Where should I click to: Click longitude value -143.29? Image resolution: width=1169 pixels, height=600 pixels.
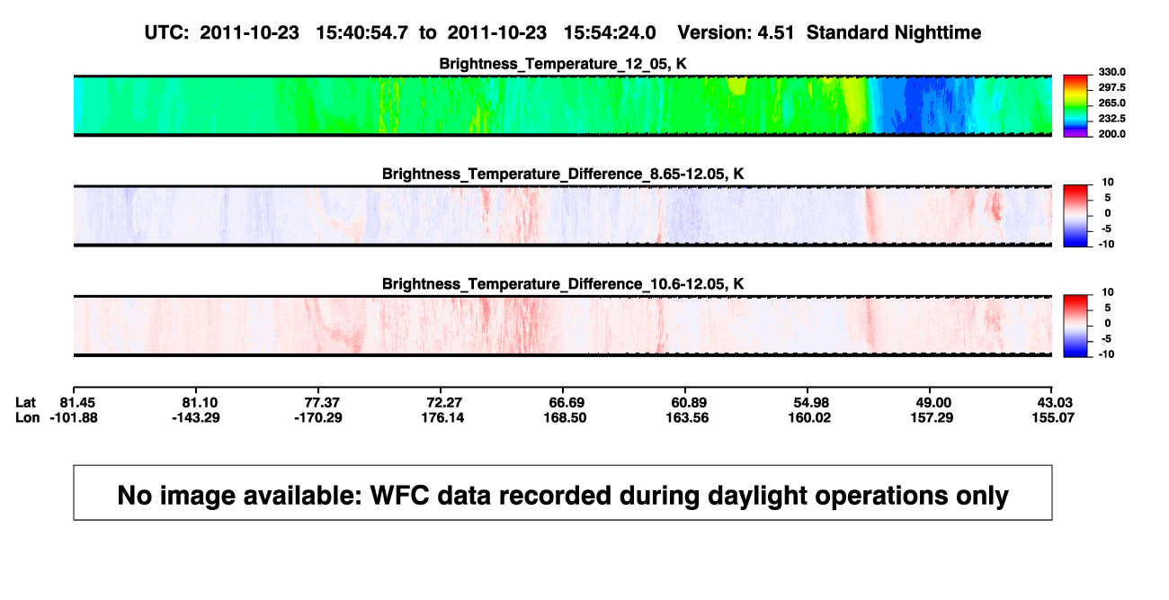point(198,417)
